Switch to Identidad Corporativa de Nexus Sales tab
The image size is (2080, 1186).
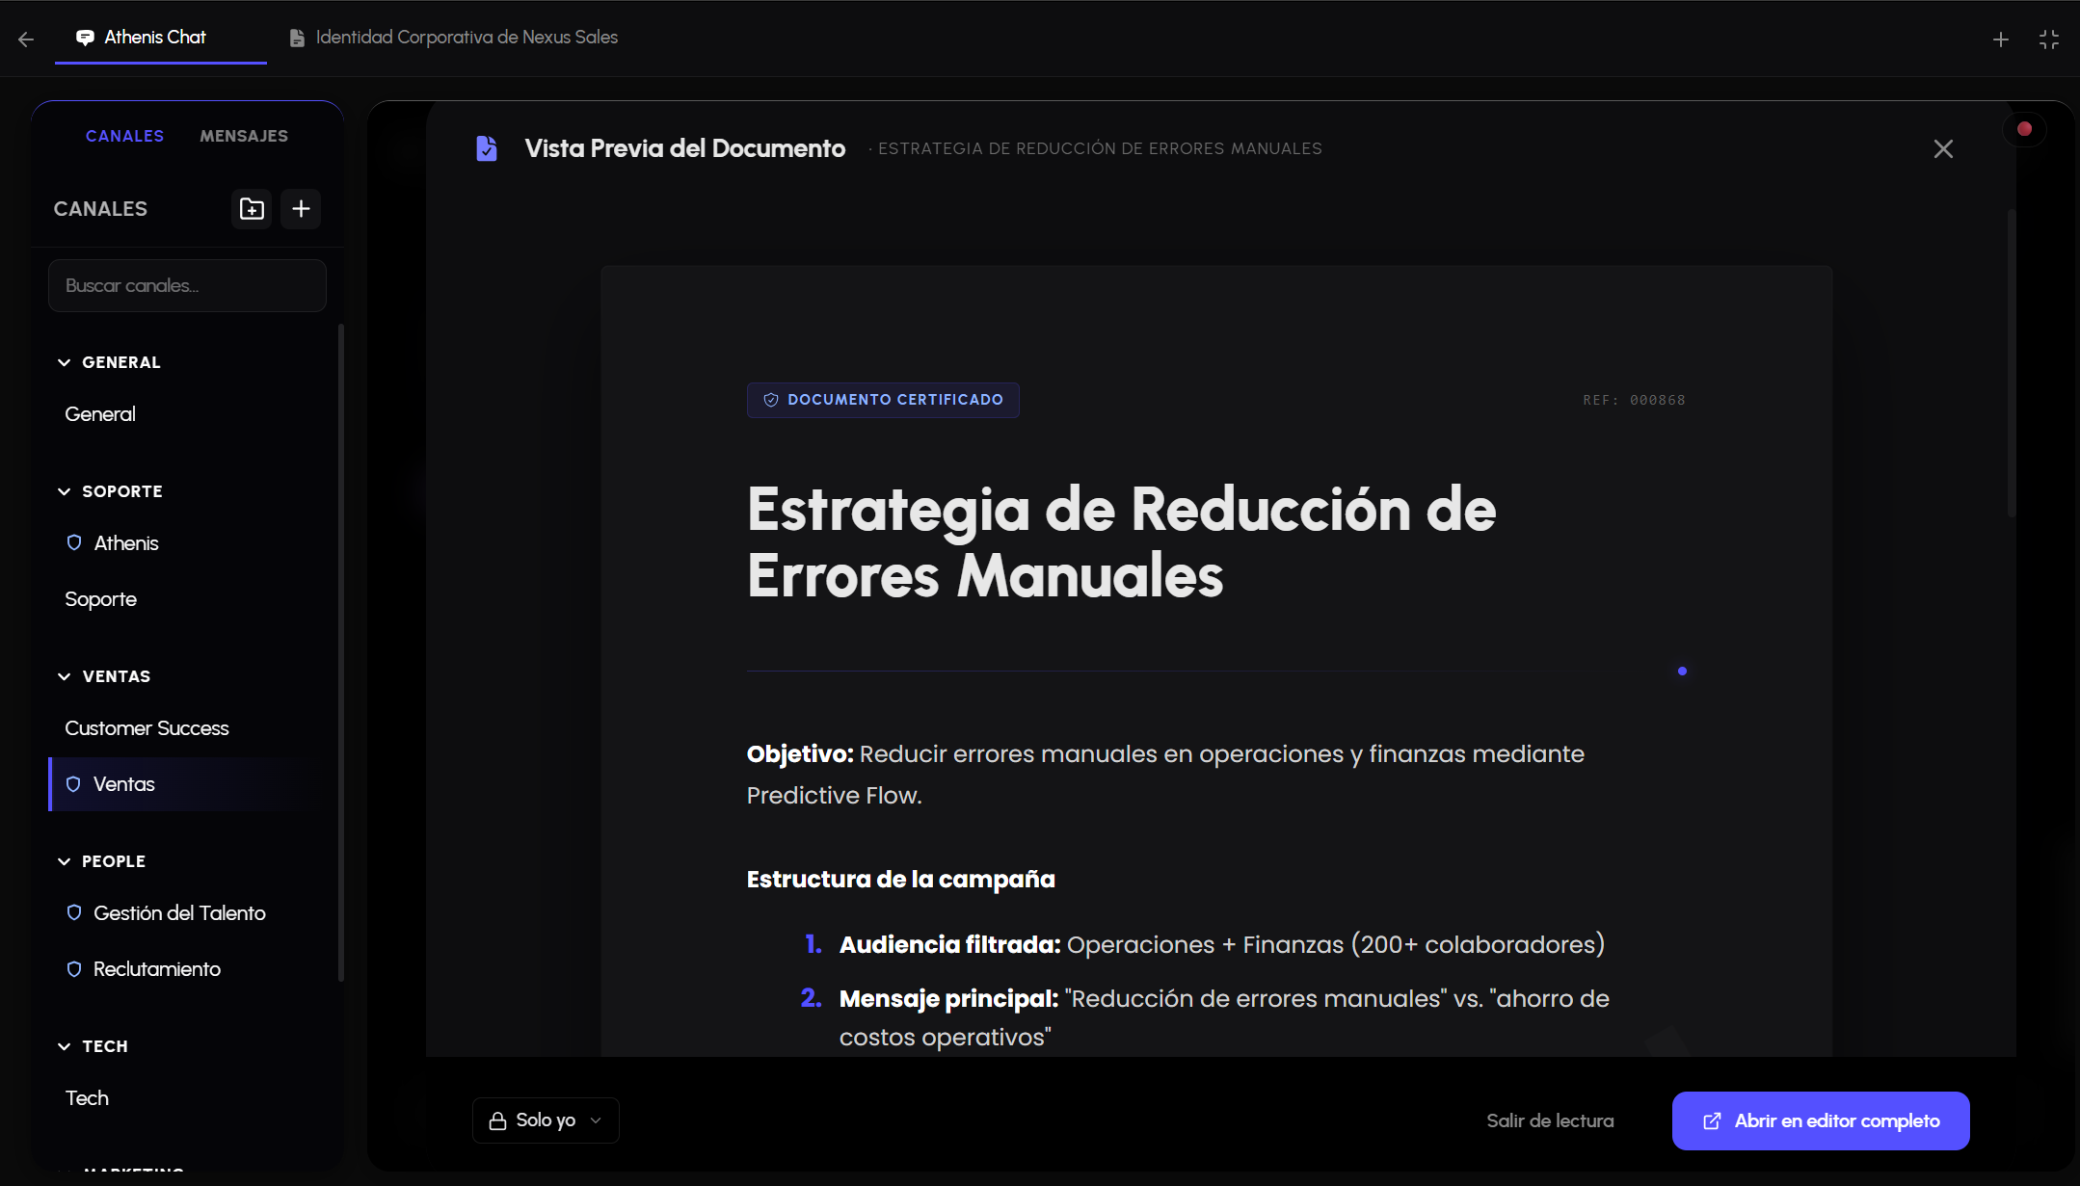click(453, 38)
